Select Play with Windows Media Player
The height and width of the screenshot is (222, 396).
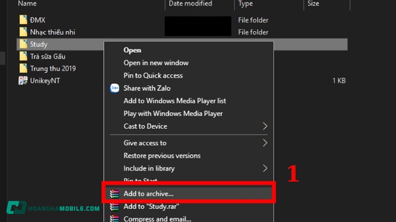click(x=173, y=113)
